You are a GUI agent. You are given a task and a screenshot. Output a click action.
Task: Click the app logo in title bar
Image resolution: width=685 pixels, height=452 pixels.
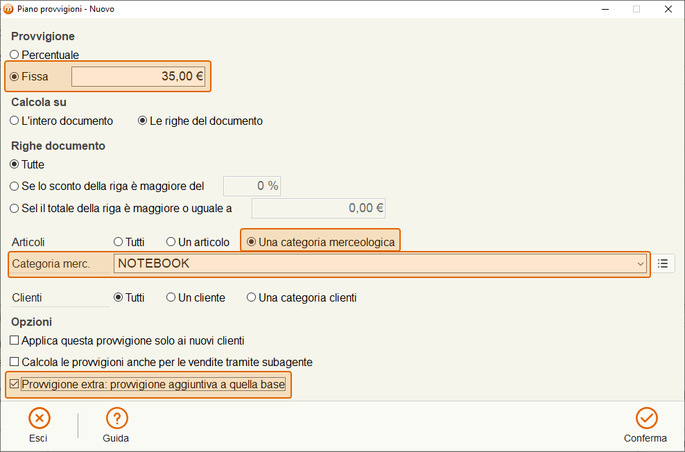pos(8,9)
